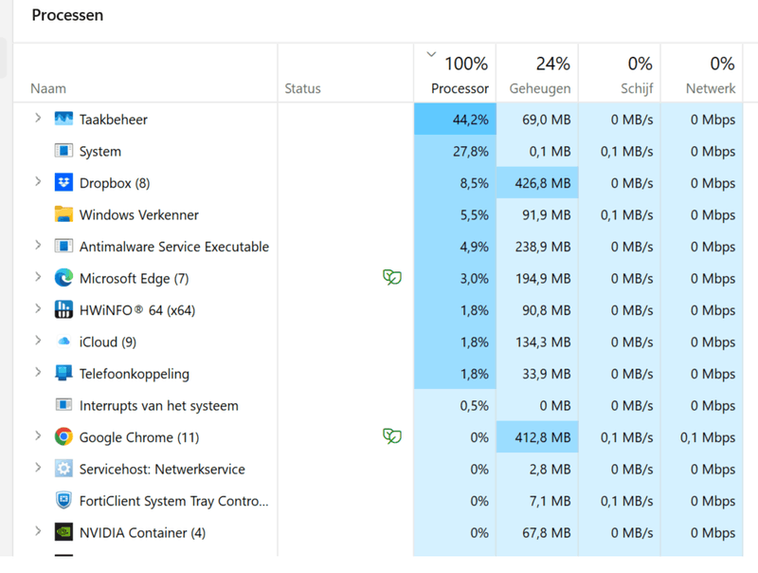This screenshot has height=573, width=758.
Task: Select the Google Chrome (11) process name
Action: point(139,437)
